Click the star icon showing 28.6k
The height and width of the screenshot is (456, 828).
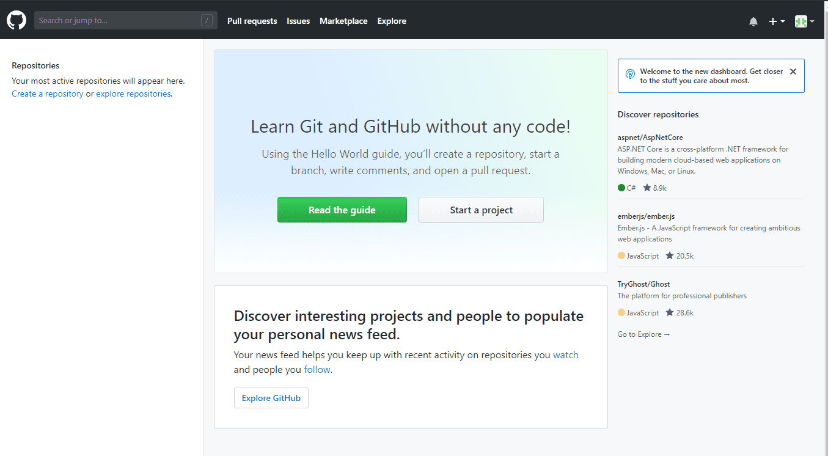[x=670, y=312]
